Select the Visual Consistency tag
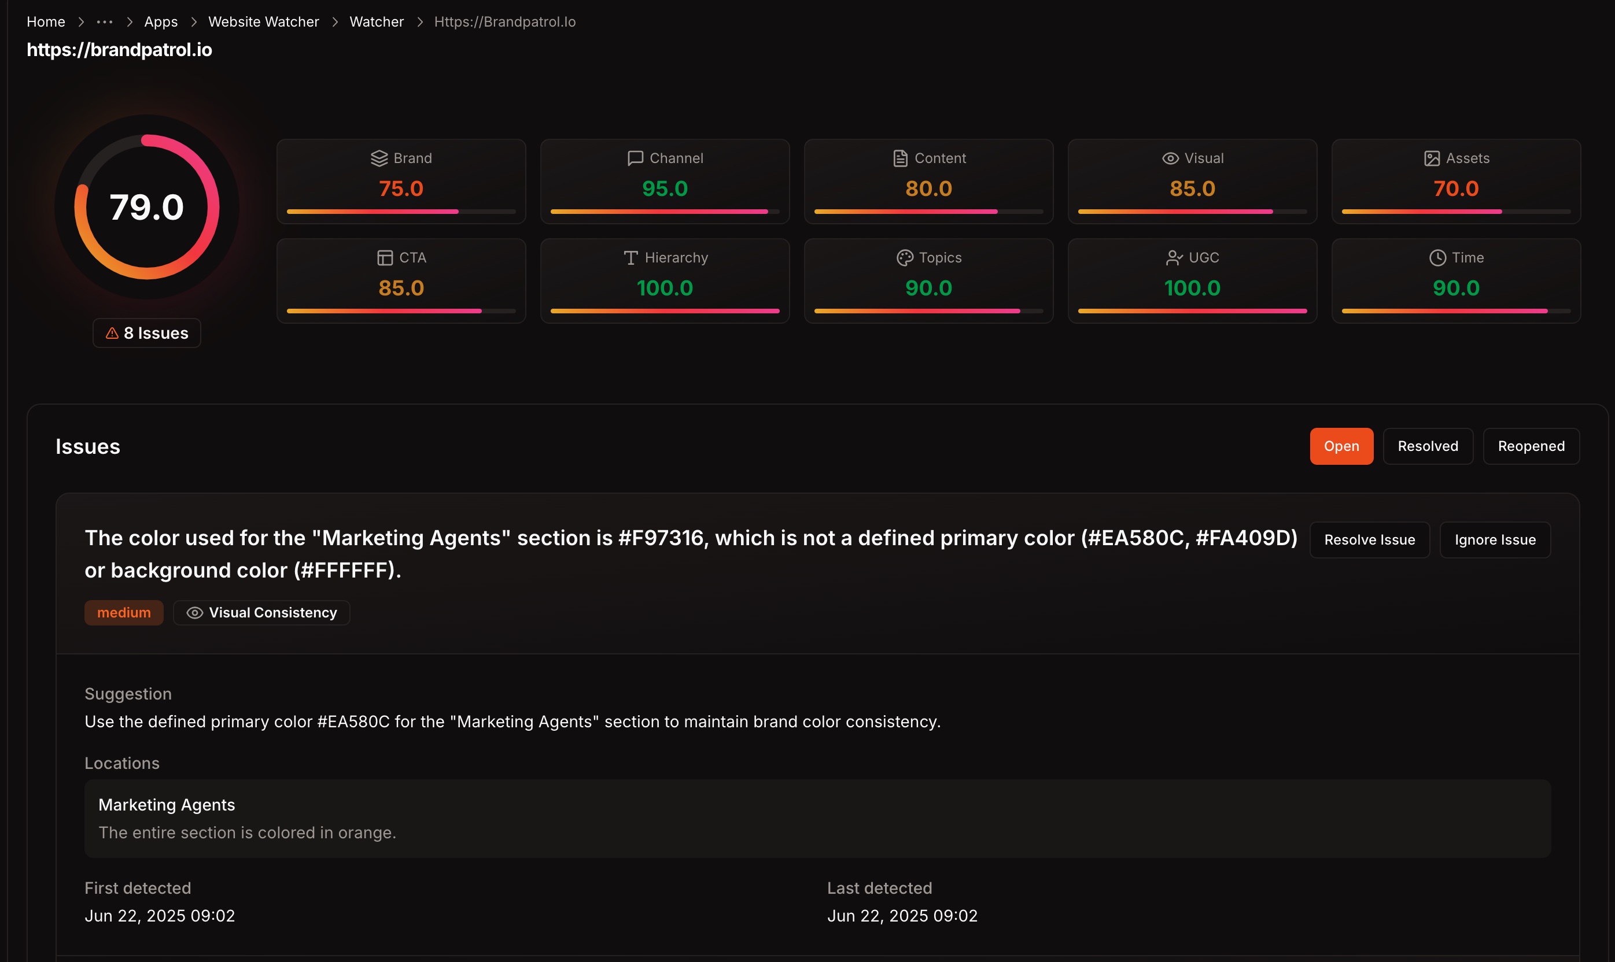This screenshot has width=1615, height=962. click(x=261, y=613)
